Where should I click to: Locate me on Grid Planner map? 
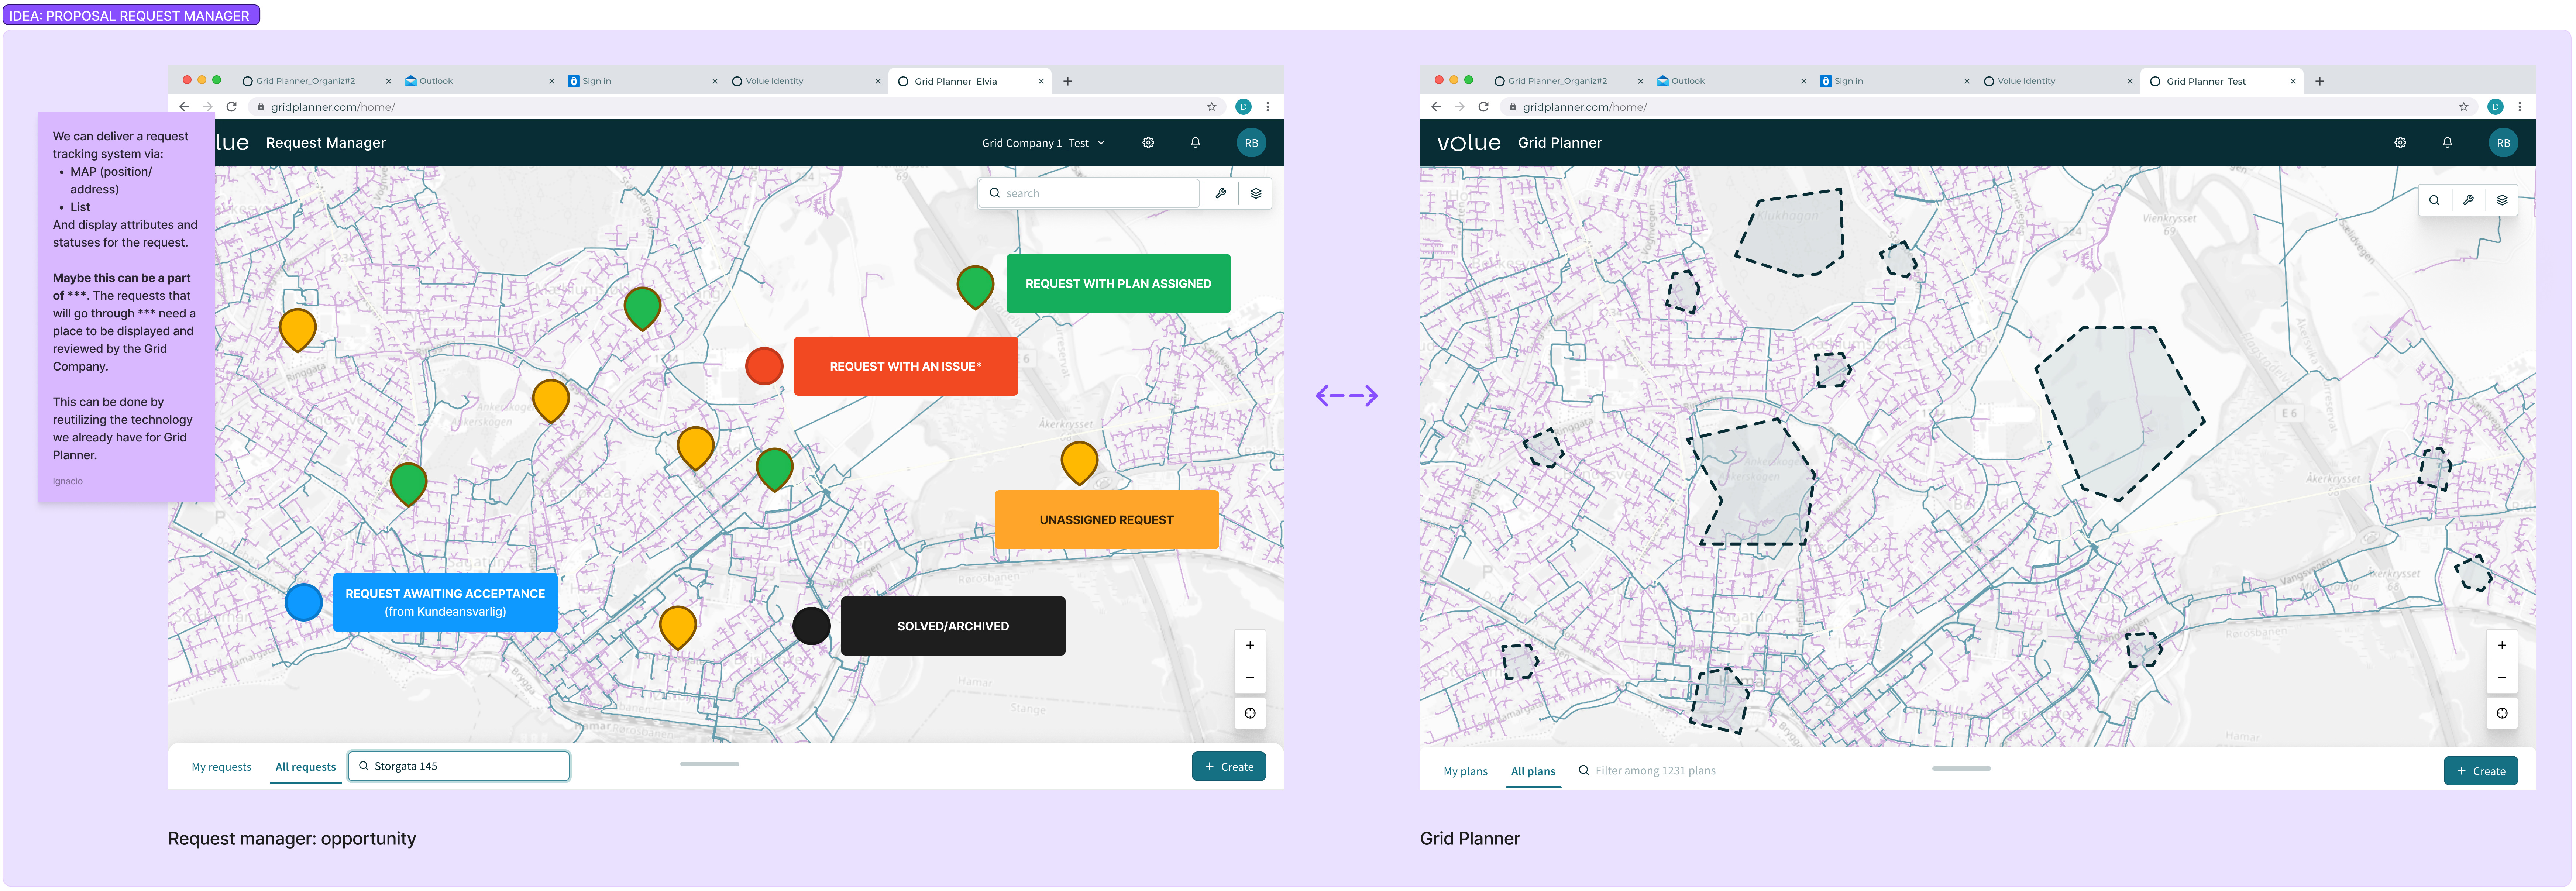click(2502, 713)
